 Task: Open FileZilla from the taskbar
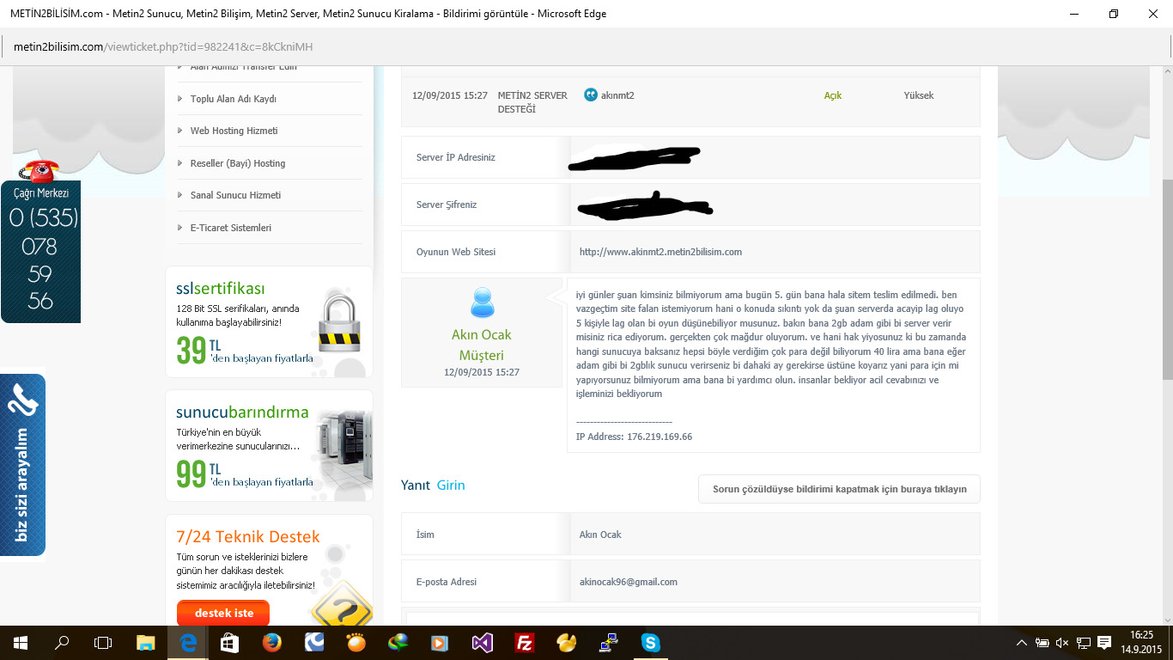click(525, 642)
